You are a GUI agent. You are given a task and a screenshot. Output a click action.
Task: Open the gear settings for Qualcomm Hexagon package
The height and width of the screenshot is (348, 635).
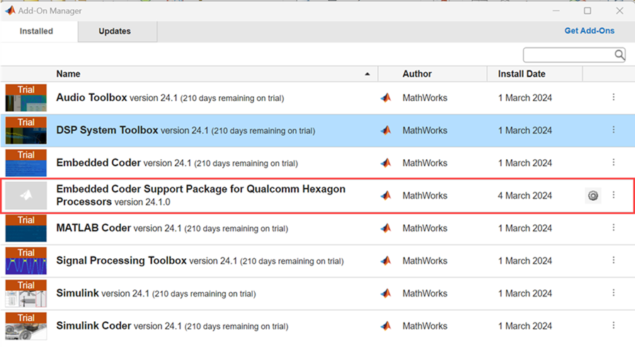point(593,196)
